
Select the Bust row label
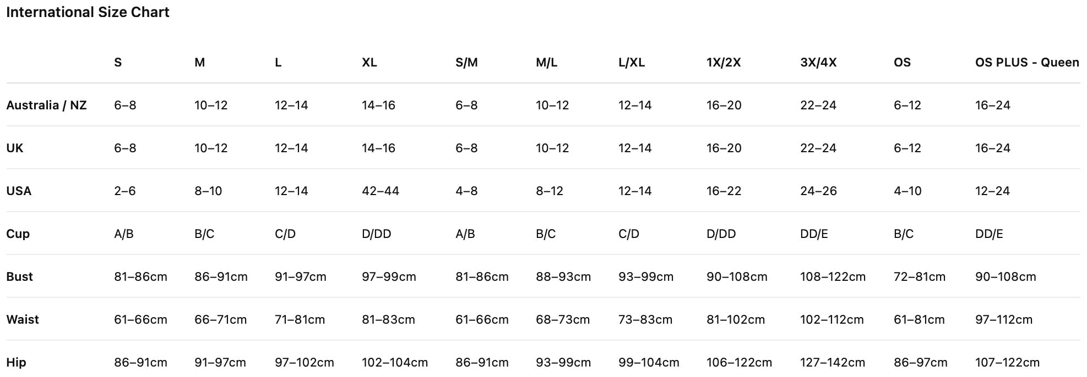click(x=19, y=276)
